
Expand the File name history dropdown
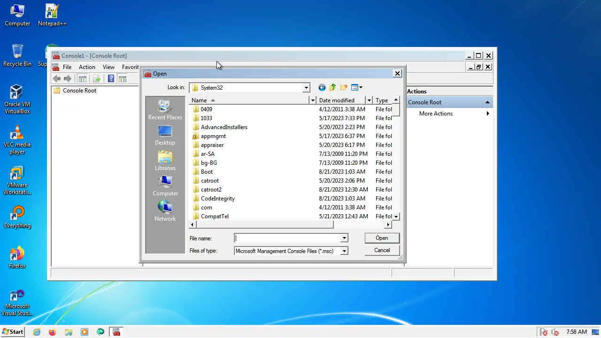point(344,238)
